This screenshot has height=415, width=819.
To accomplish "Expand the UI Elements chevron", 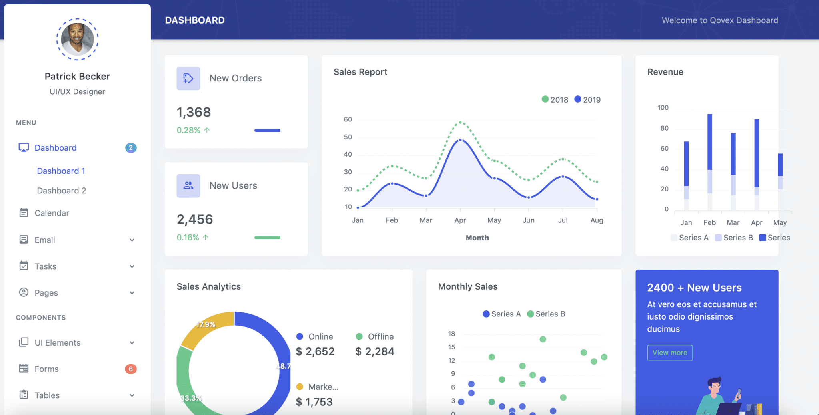I will pyautogui.click(x=132, y=343).
